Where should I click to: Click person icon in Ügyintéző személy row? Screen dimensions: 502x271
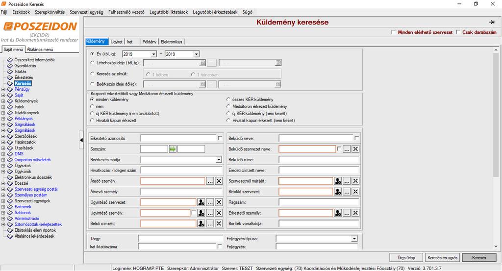[x=201, y=213]
